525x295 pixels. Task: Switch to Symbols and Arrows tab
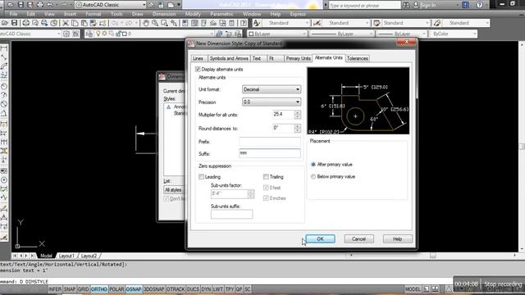pyautogui.click(x=229, y=58)
